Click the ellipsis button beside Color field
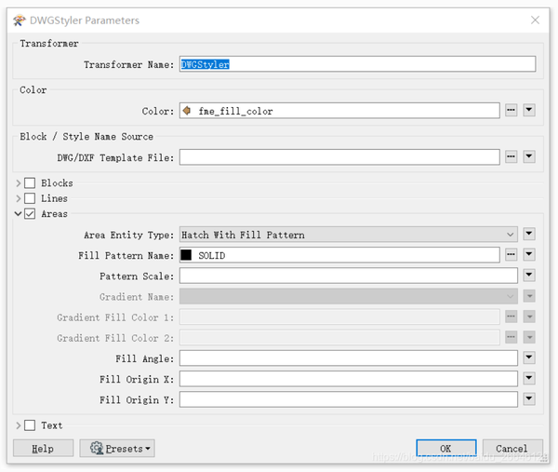 pyautogui.click(x=511, y=111)
